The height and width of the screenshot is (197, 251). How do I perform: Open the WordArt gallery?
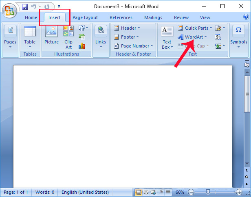[192, 37]
